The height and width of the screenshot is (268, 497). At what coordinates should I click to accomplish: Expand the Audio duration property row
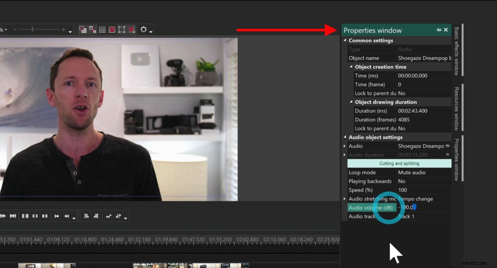344,155
